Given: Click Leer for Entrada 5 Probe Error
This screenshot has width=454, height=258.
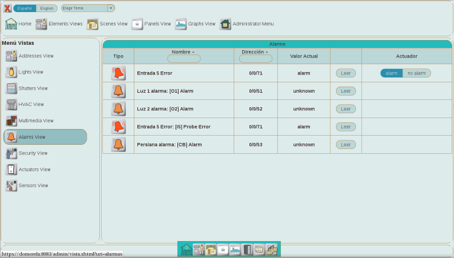Looking at the screenshot, I should click(x=346, y=127).
